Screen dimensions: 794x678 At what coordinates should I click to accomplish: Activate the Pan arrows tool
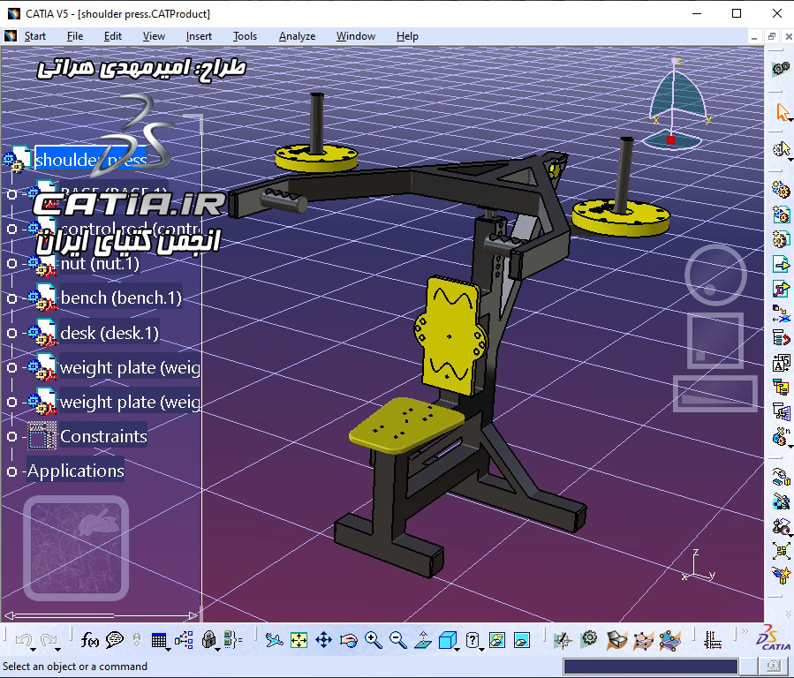[x=323, y=640]
